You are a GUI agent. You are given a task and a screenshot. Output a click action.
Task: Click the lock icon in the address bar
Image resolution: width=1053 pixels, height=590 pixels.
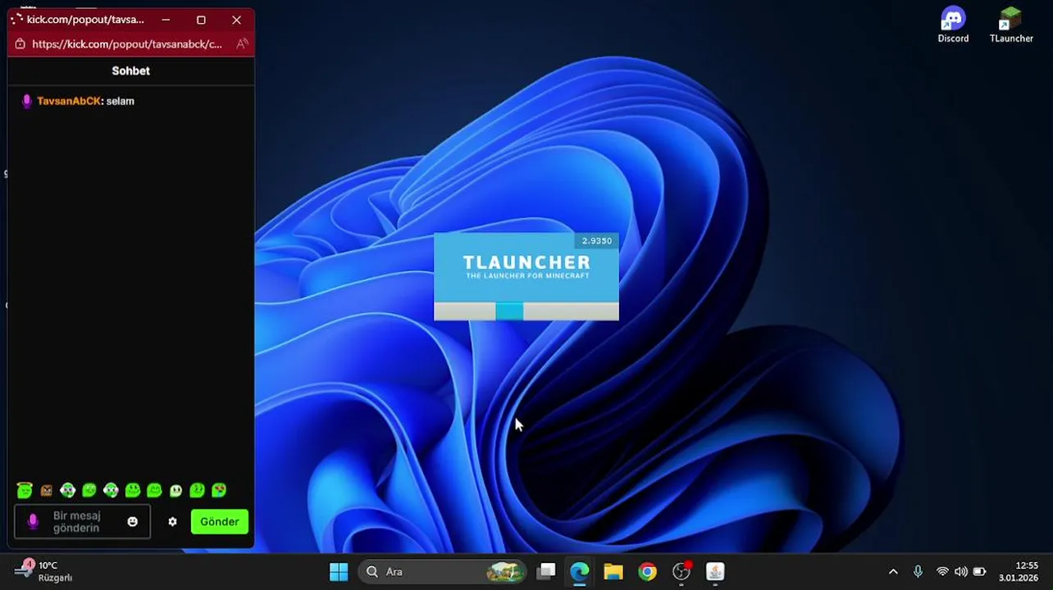(20, 44)
